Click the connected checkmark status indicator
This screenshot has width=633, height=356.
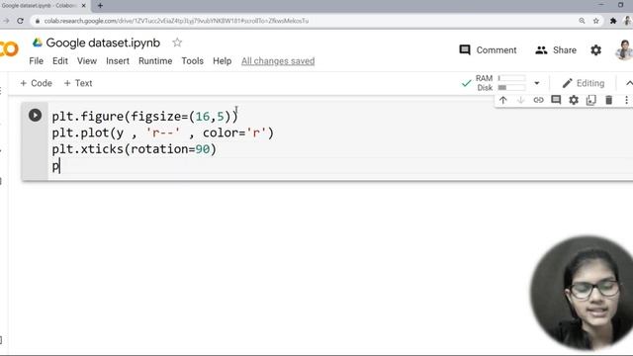(x=466, y=83)
